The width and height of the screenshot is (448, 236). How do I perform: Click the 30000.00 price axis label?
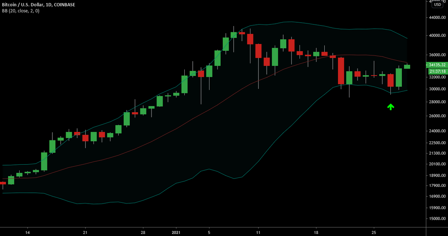(x=437, y=89)
